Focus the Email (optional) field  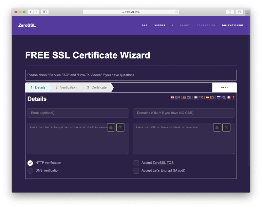tap(78, 113)
